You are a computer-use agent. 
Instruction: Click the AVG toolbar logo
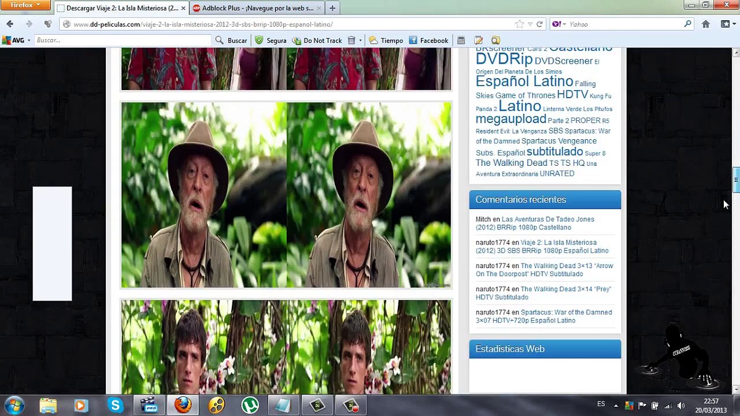coord(13,40)
